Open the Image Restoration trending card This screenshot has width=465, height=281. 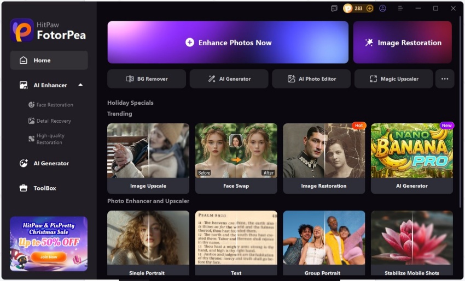[324, 159]
